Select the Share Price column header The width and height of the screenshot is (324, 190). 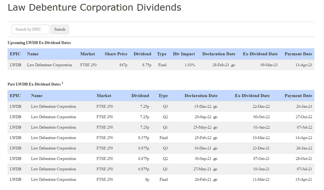click(116, 54)
